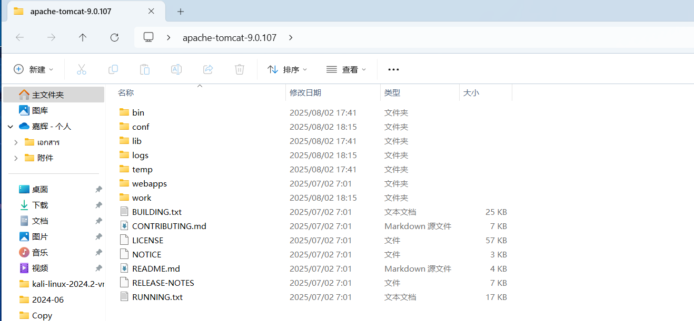The image size is (694, 321).
Task: Unpin 下载 via its pin icon
Action: [98, 205]
